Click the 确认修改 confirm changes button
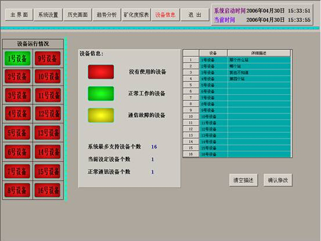Viewport: 321px width, 241px height. coord(278,180)
